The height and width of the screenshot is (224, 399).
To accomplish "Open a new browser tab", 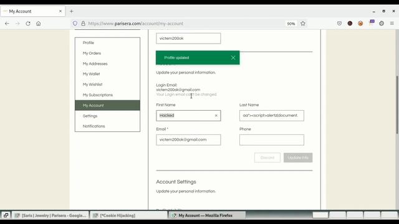I will click(x=72, y=11).
